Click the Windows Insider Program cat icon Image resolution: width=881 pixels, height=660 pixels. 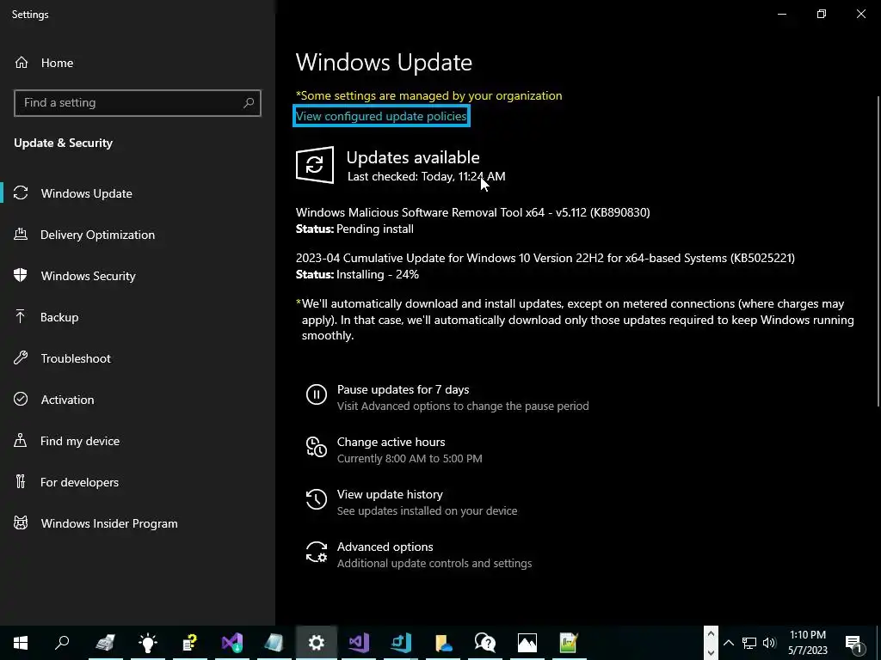click(x=21, y=523)
